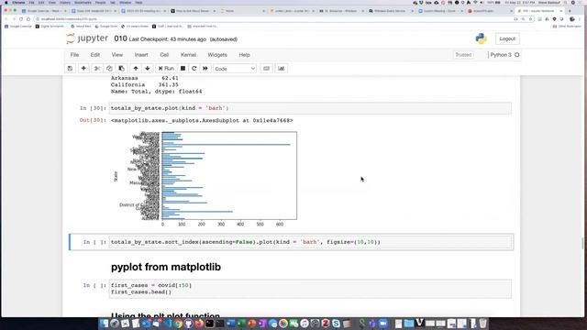The width and height of the screenshot is (587, 330).
Task: Click the Last Checkpoint status text
Action: [167, 39]
